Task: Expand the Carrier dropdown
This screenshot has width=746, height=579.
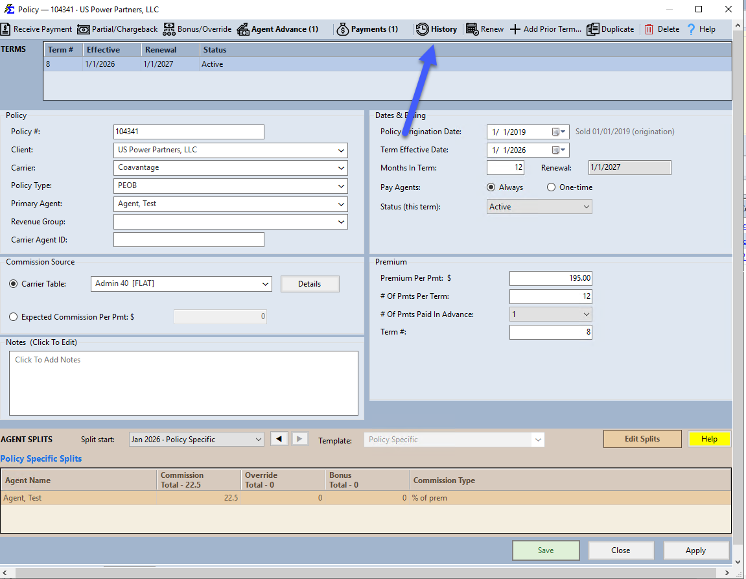Action: point(341,168)
